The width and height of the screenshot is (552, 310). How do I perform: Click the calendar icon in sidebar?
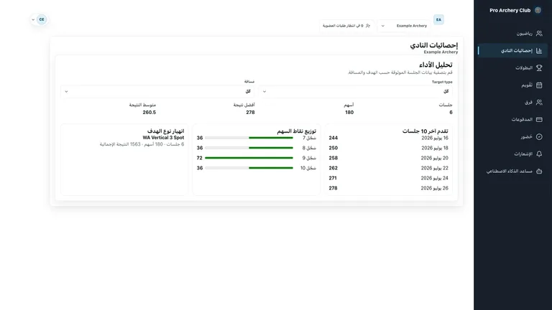539,85
